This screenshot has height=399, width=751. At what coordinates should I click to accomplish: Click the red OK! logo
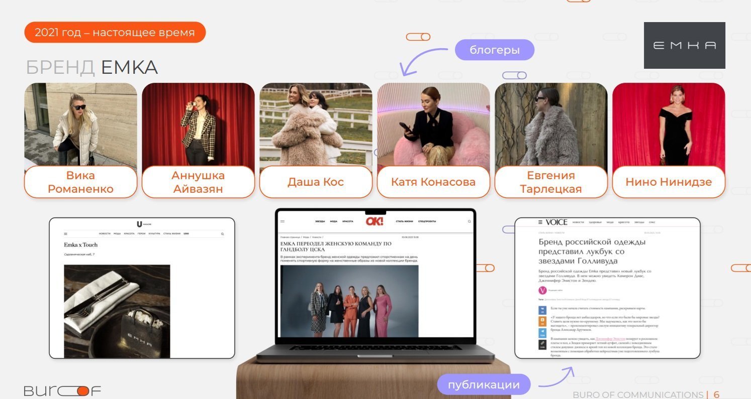click(x=374, y=221)
